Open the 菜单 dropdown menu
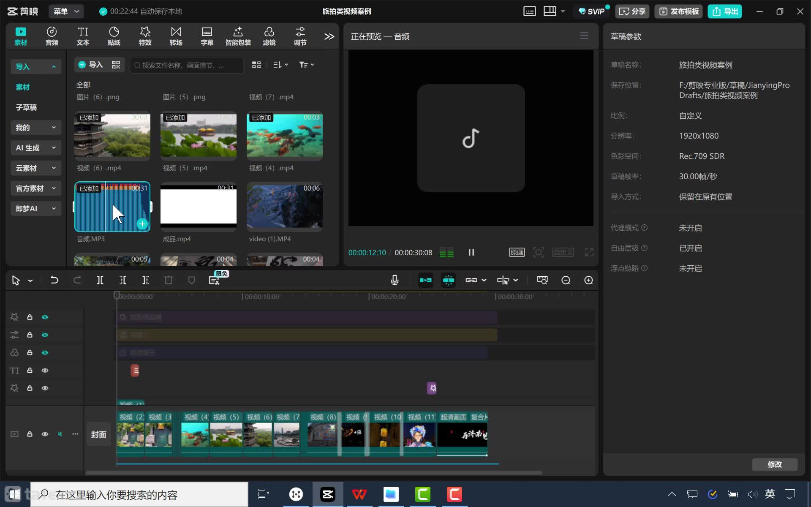This screenshot has height=507, width=811. tap(66, 11)
